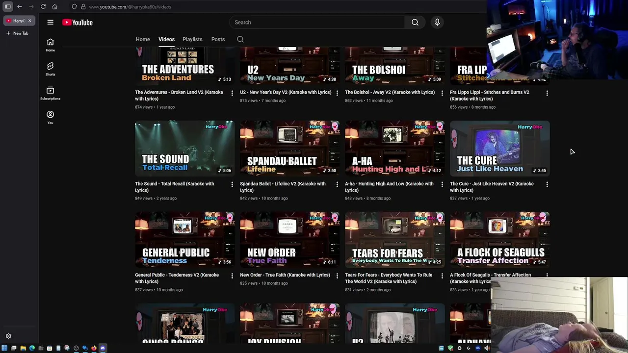
Task: Open The Sound Total Recall thumbnail
Action: (185, 149)
